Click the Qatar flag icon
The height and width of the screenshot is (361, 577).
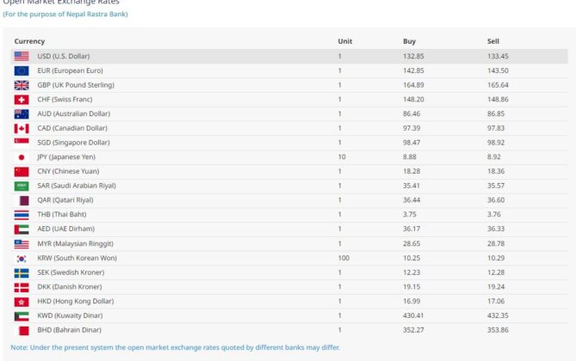[22, 200]
